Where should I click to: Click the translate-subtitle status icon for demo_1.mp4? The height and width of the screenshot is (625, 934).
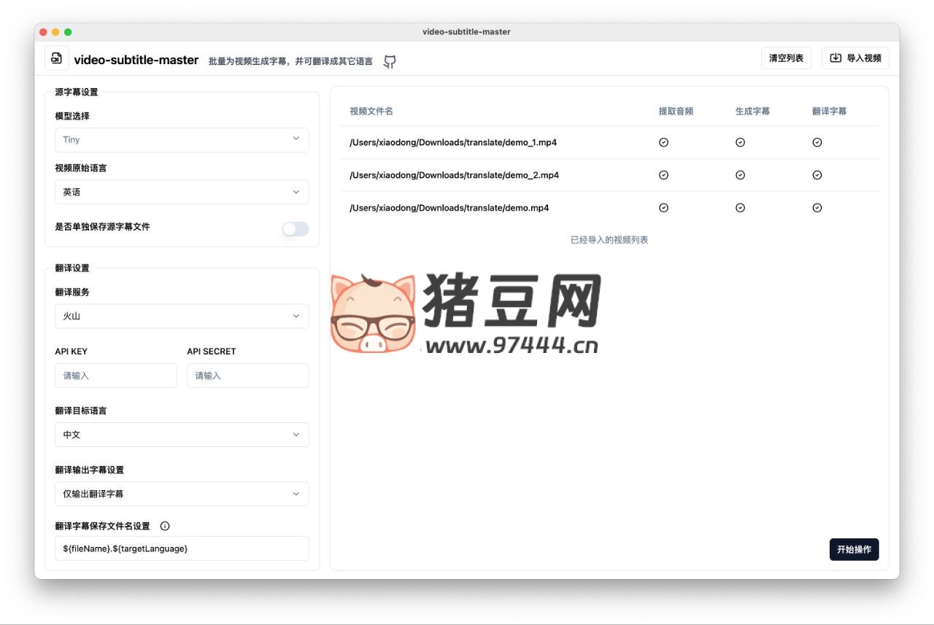(817, 143)
